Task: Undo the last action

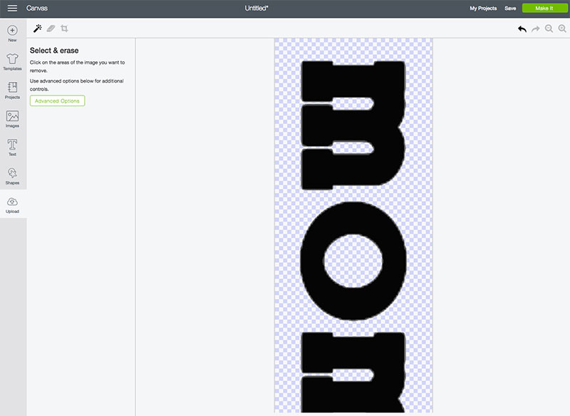Action: pyautogui.click(x=522, y=28)
